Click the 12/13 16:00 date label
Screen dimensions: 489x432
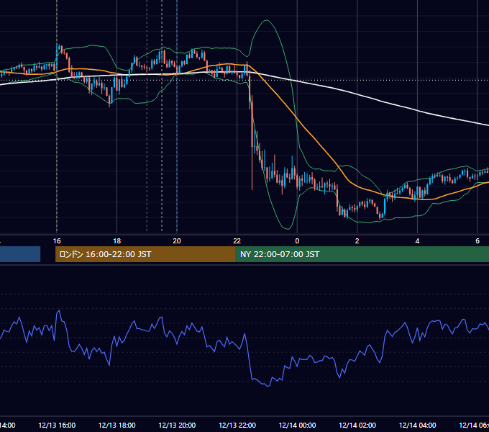(57, 425)
